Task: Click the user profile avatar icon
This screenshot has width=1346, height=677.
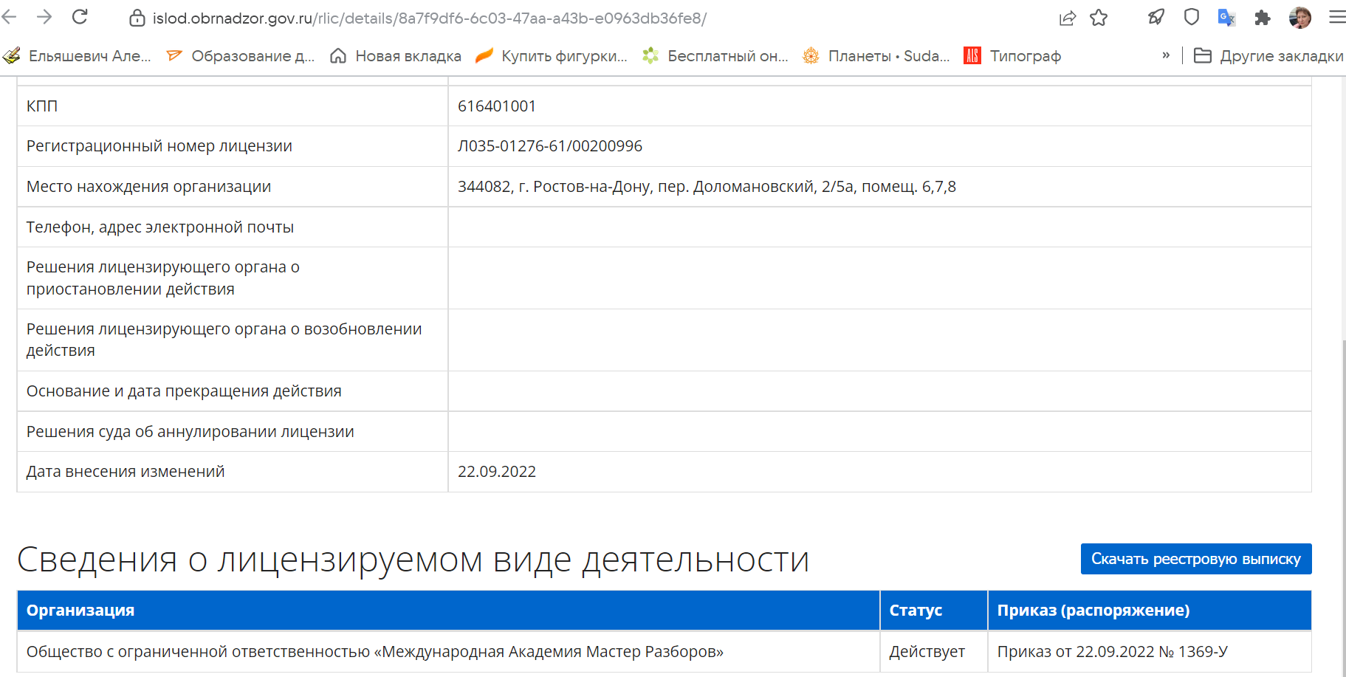Action: pyautogui.click(x=1299, y=18)
